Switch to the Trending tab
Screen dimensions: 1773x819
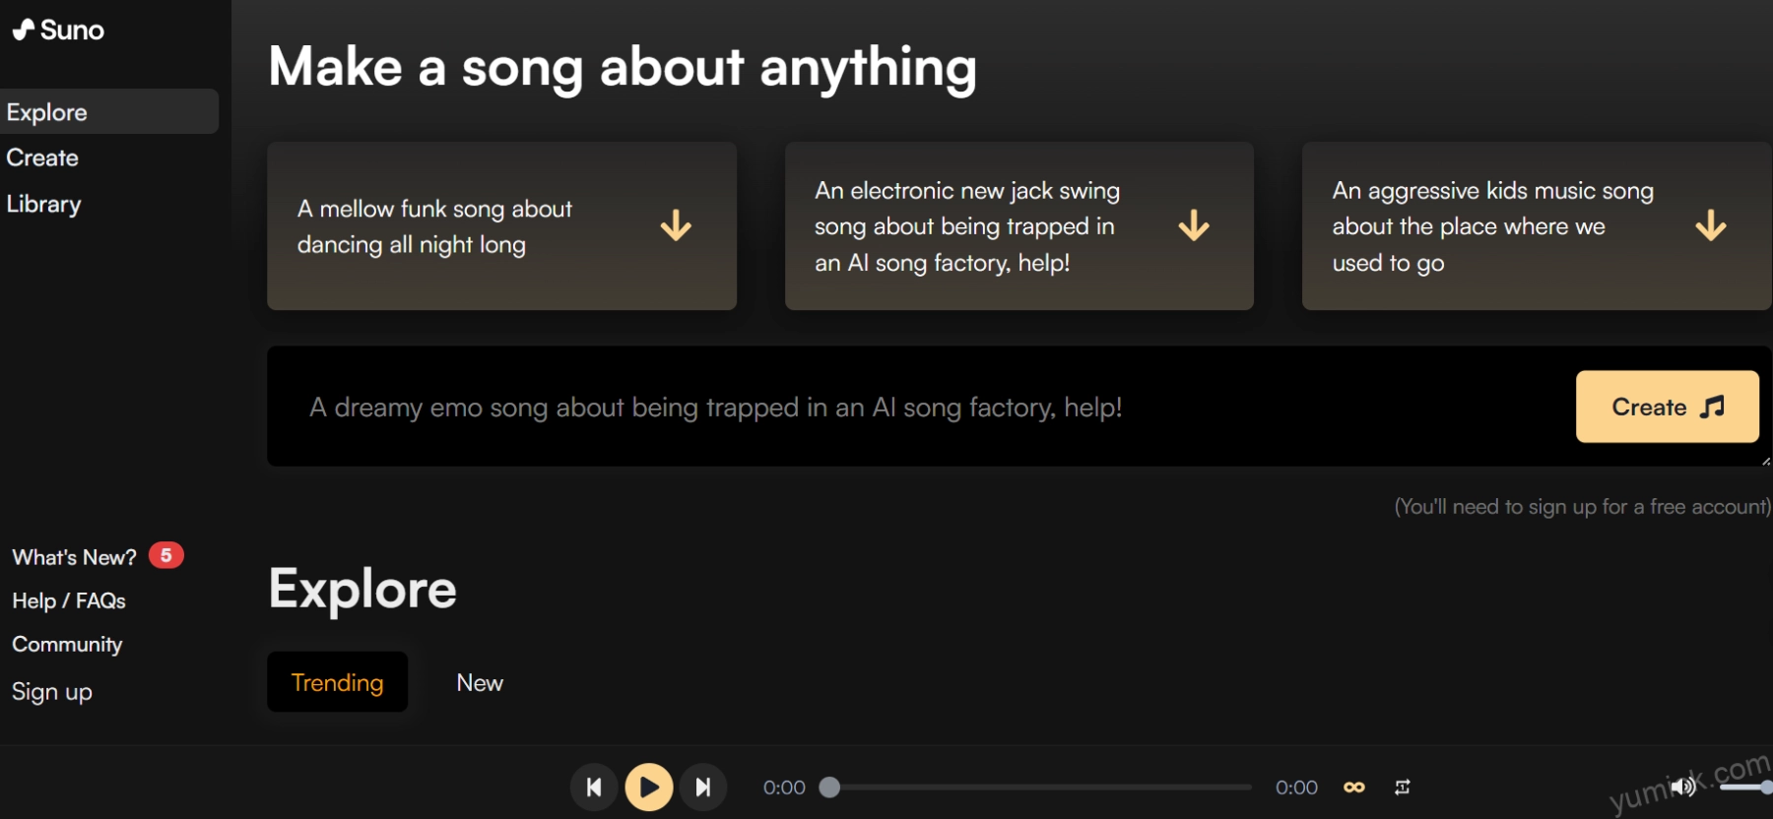point(337,682)
